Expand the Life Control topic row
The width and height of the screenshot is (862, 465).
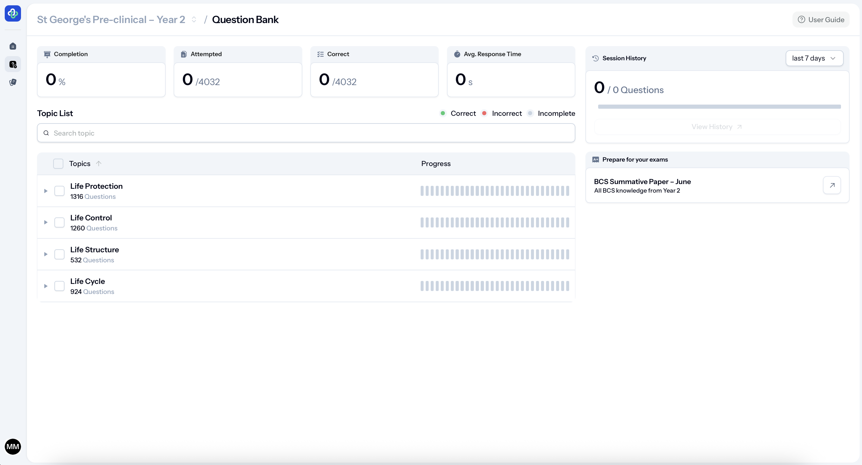click(46, 223)
